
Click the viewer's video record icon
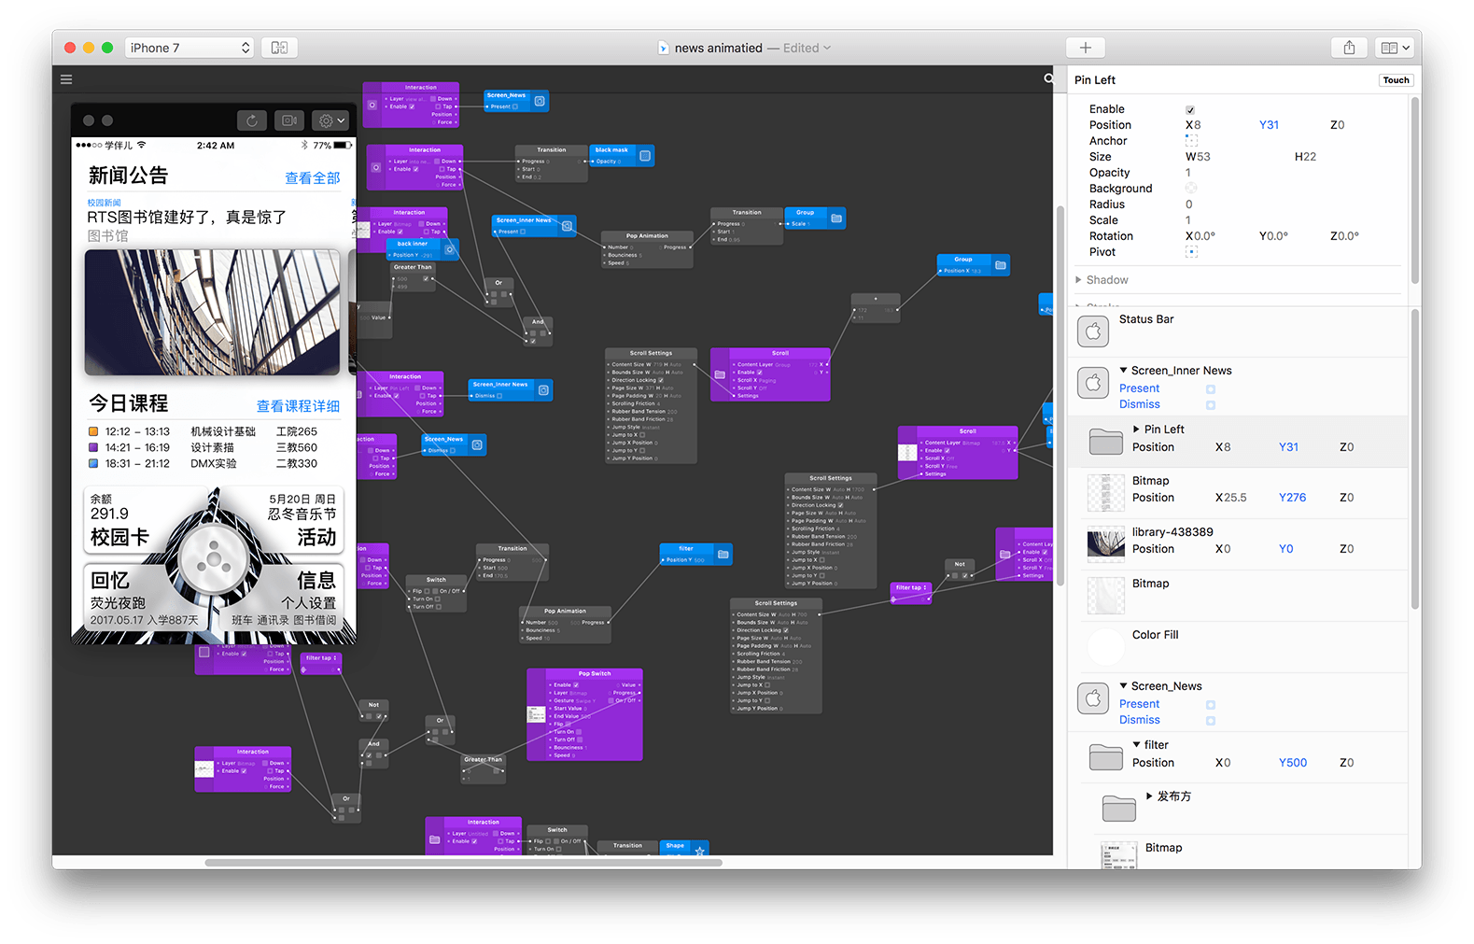tap(289, 120)
